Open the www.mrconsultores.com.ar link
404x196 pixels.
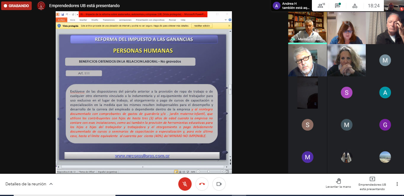click(142, 156)
